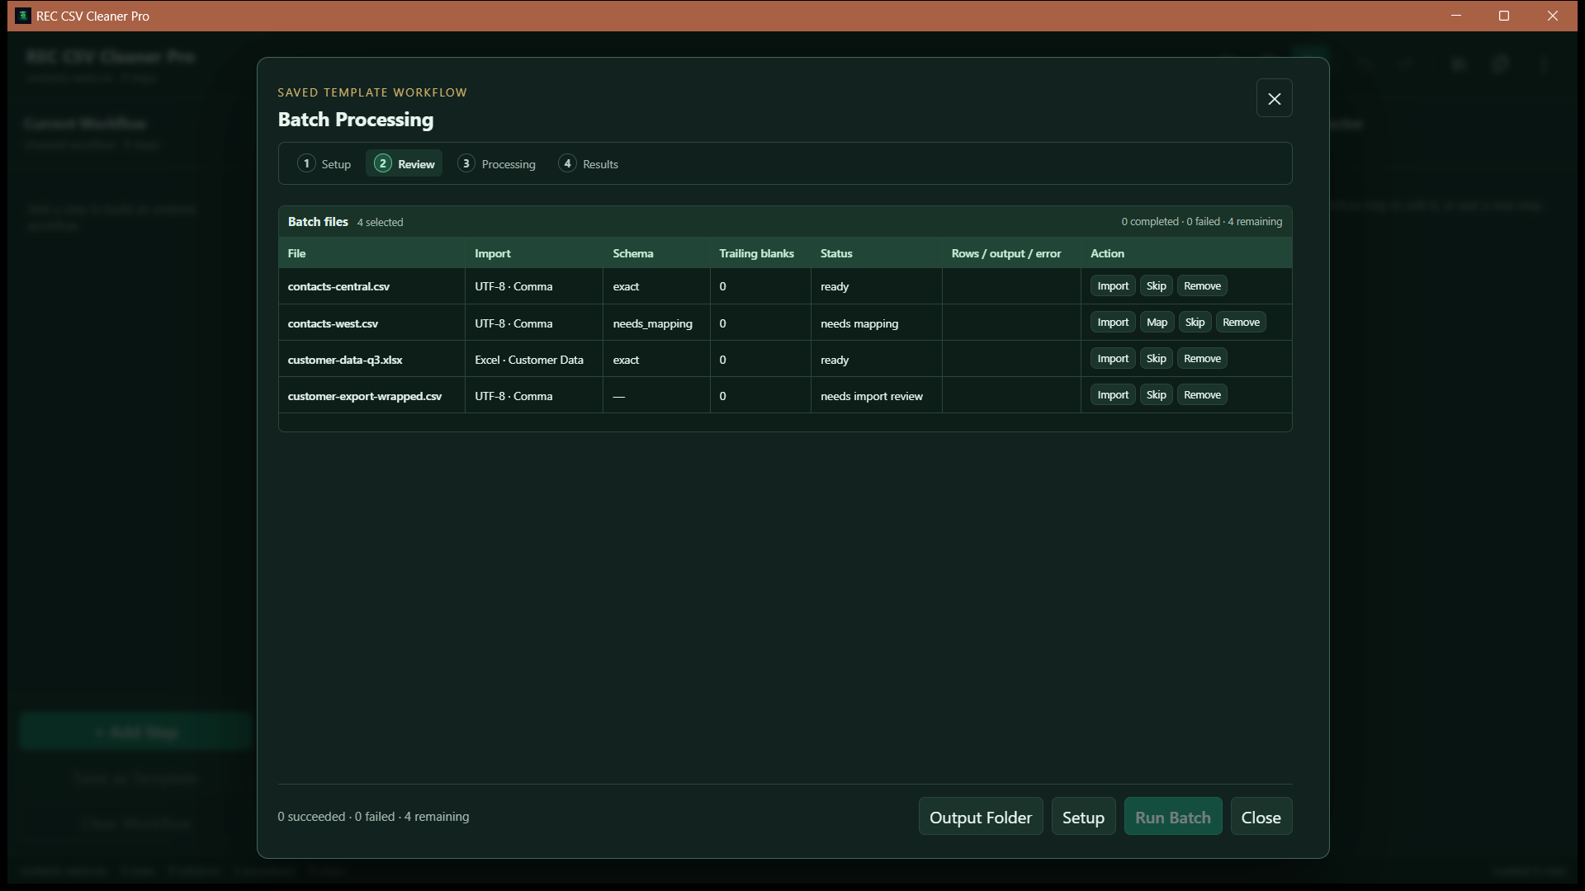Click Import for contacts-west.csv
The image size is (1585, 891).
point(1113,322)
